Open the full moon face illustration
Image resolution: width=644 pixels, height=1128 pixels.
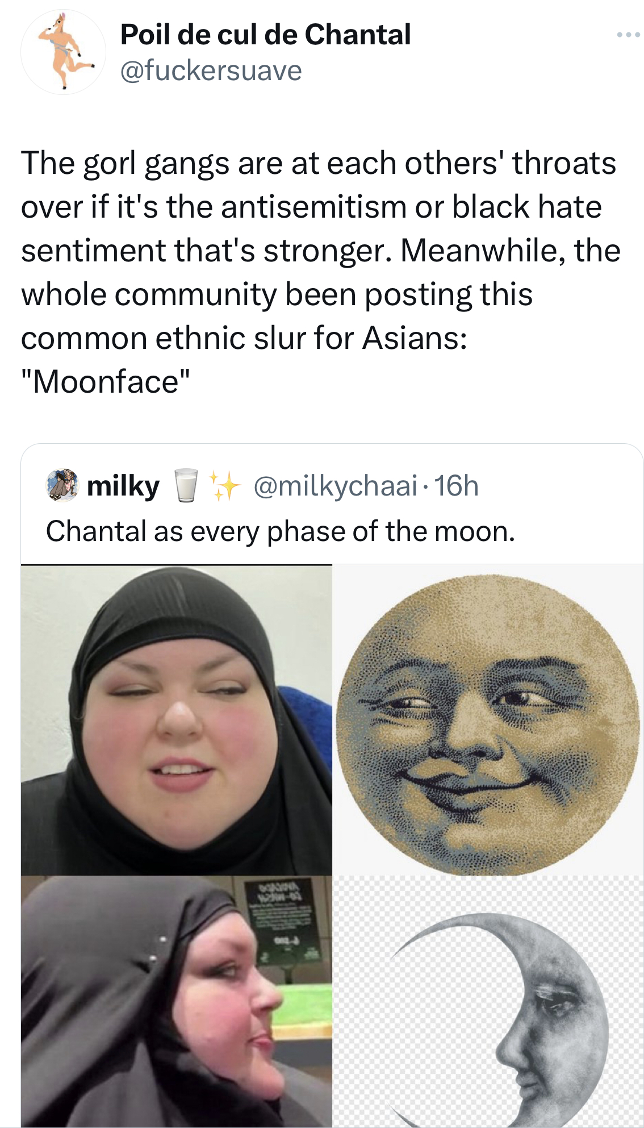pyautogui.click(x=487, y=719)
